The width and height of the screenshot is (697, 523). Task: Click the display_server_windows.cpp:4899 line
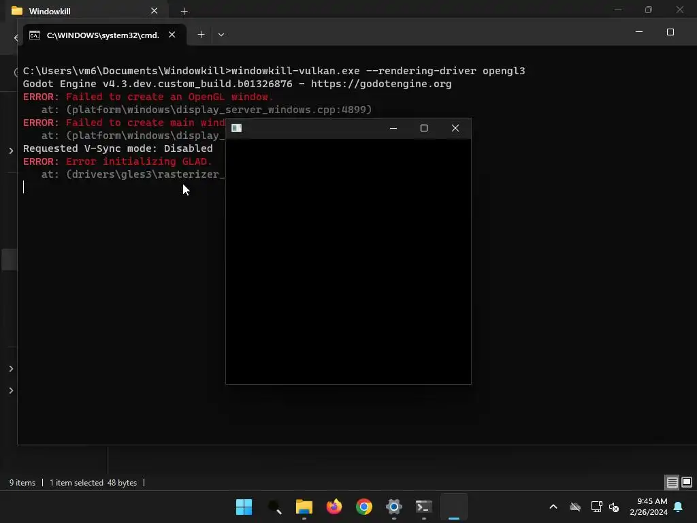pos(207,110)
